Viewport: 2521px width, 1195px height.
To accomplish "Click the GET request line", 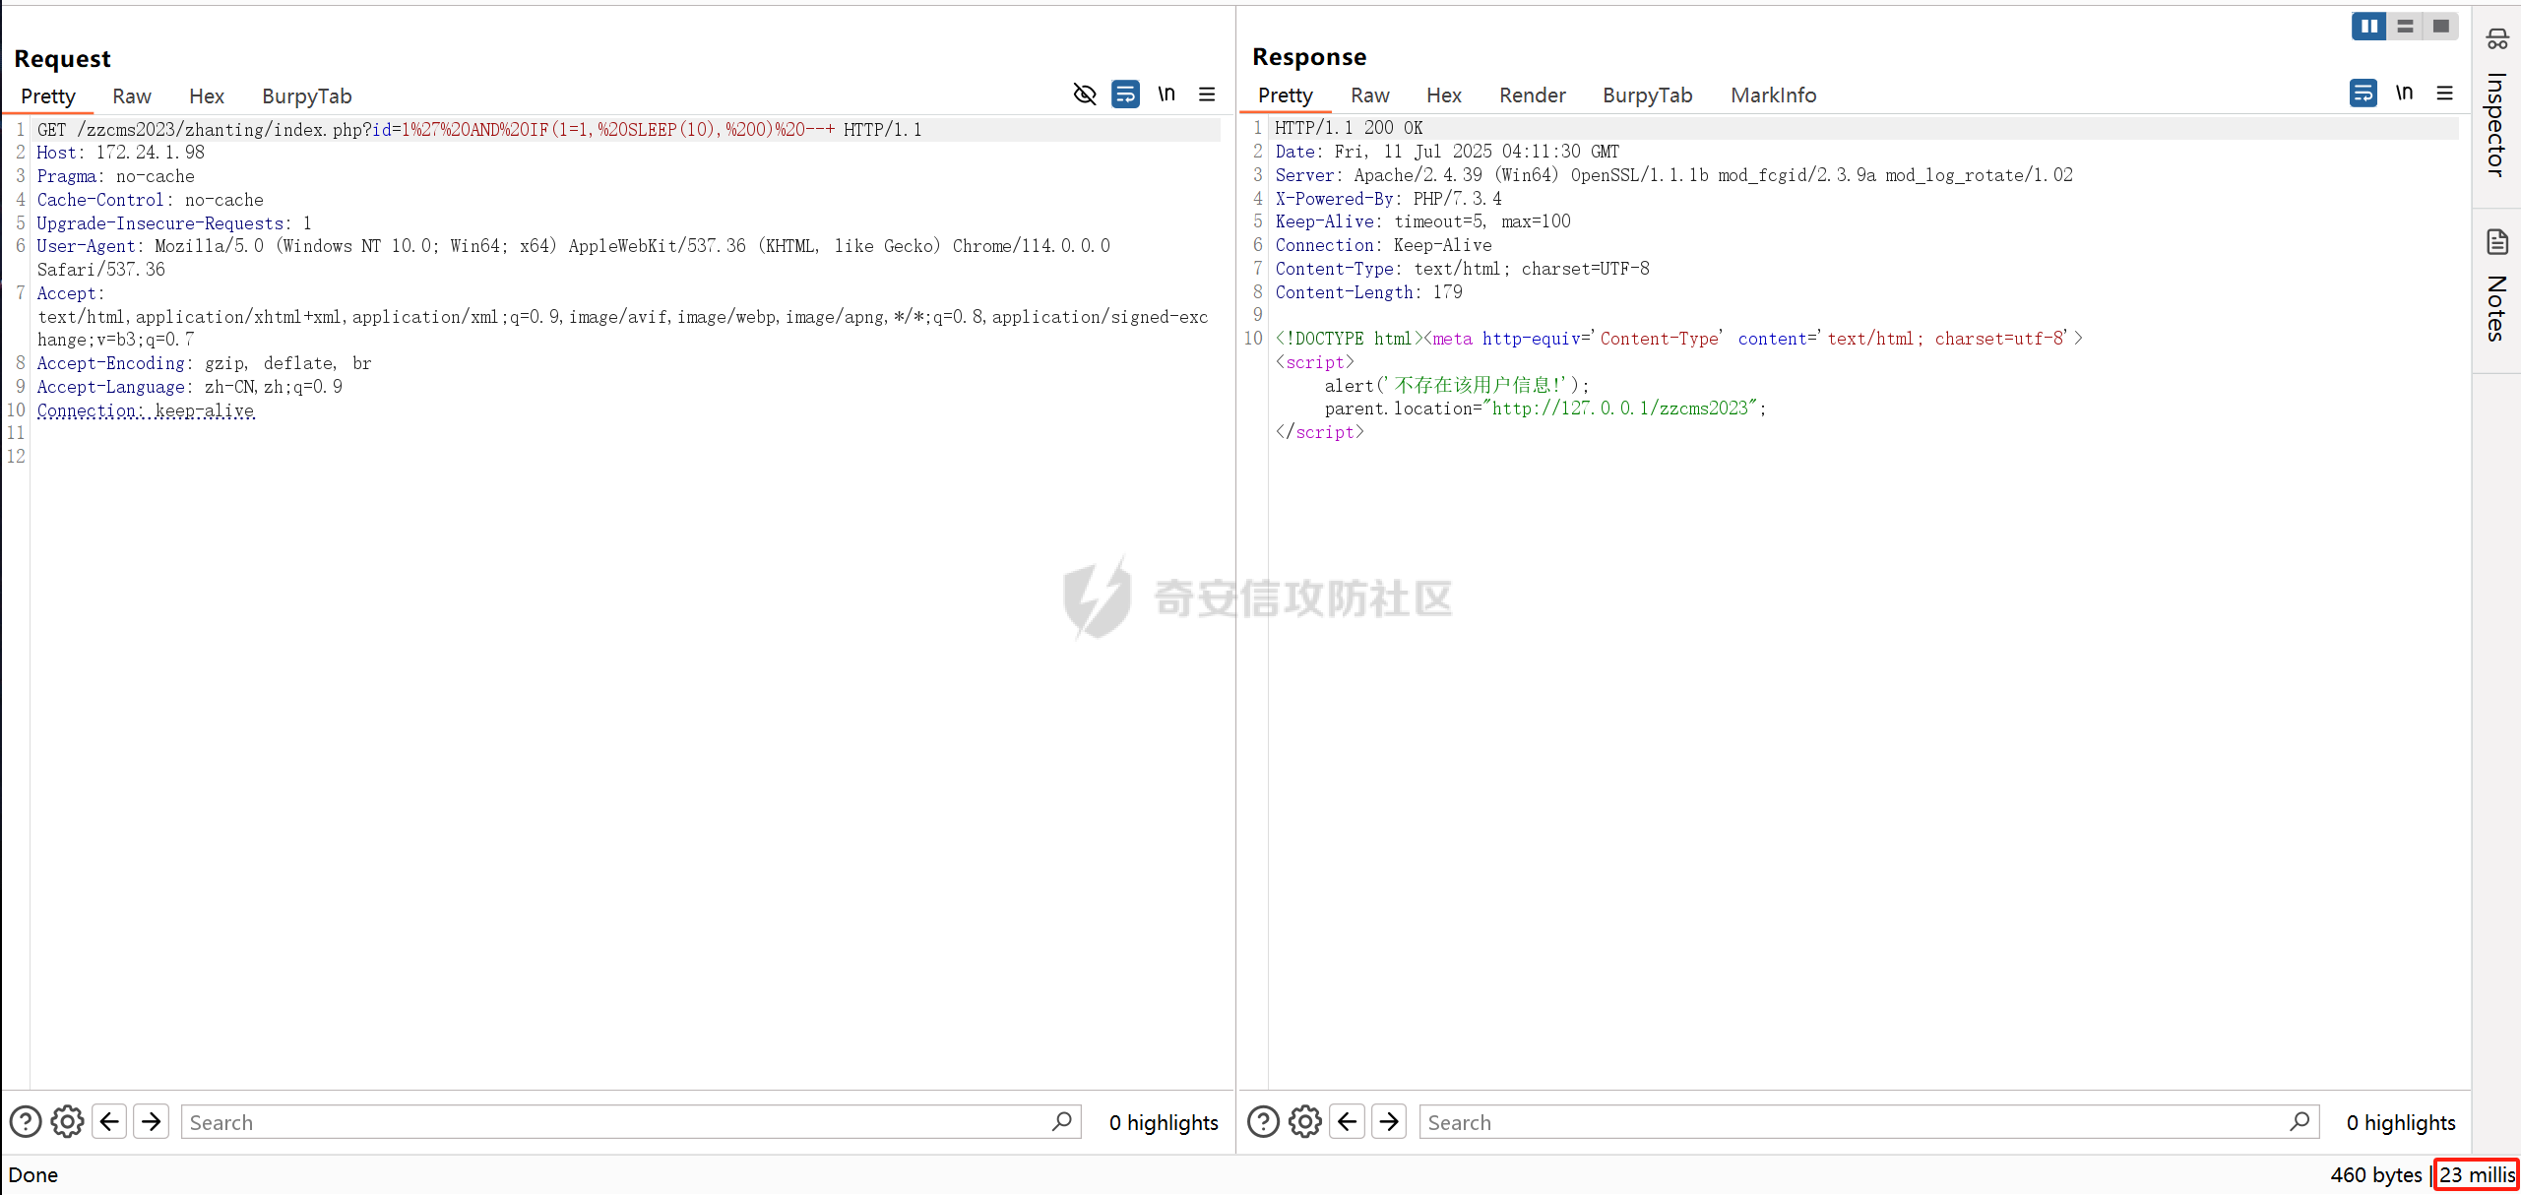I will (479, 130).
